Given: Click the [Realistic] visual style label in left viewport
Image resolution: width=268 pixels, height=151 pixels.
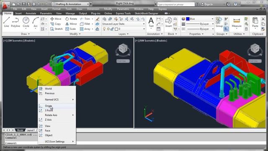Looking at the screenshot, I should (30, 41).
